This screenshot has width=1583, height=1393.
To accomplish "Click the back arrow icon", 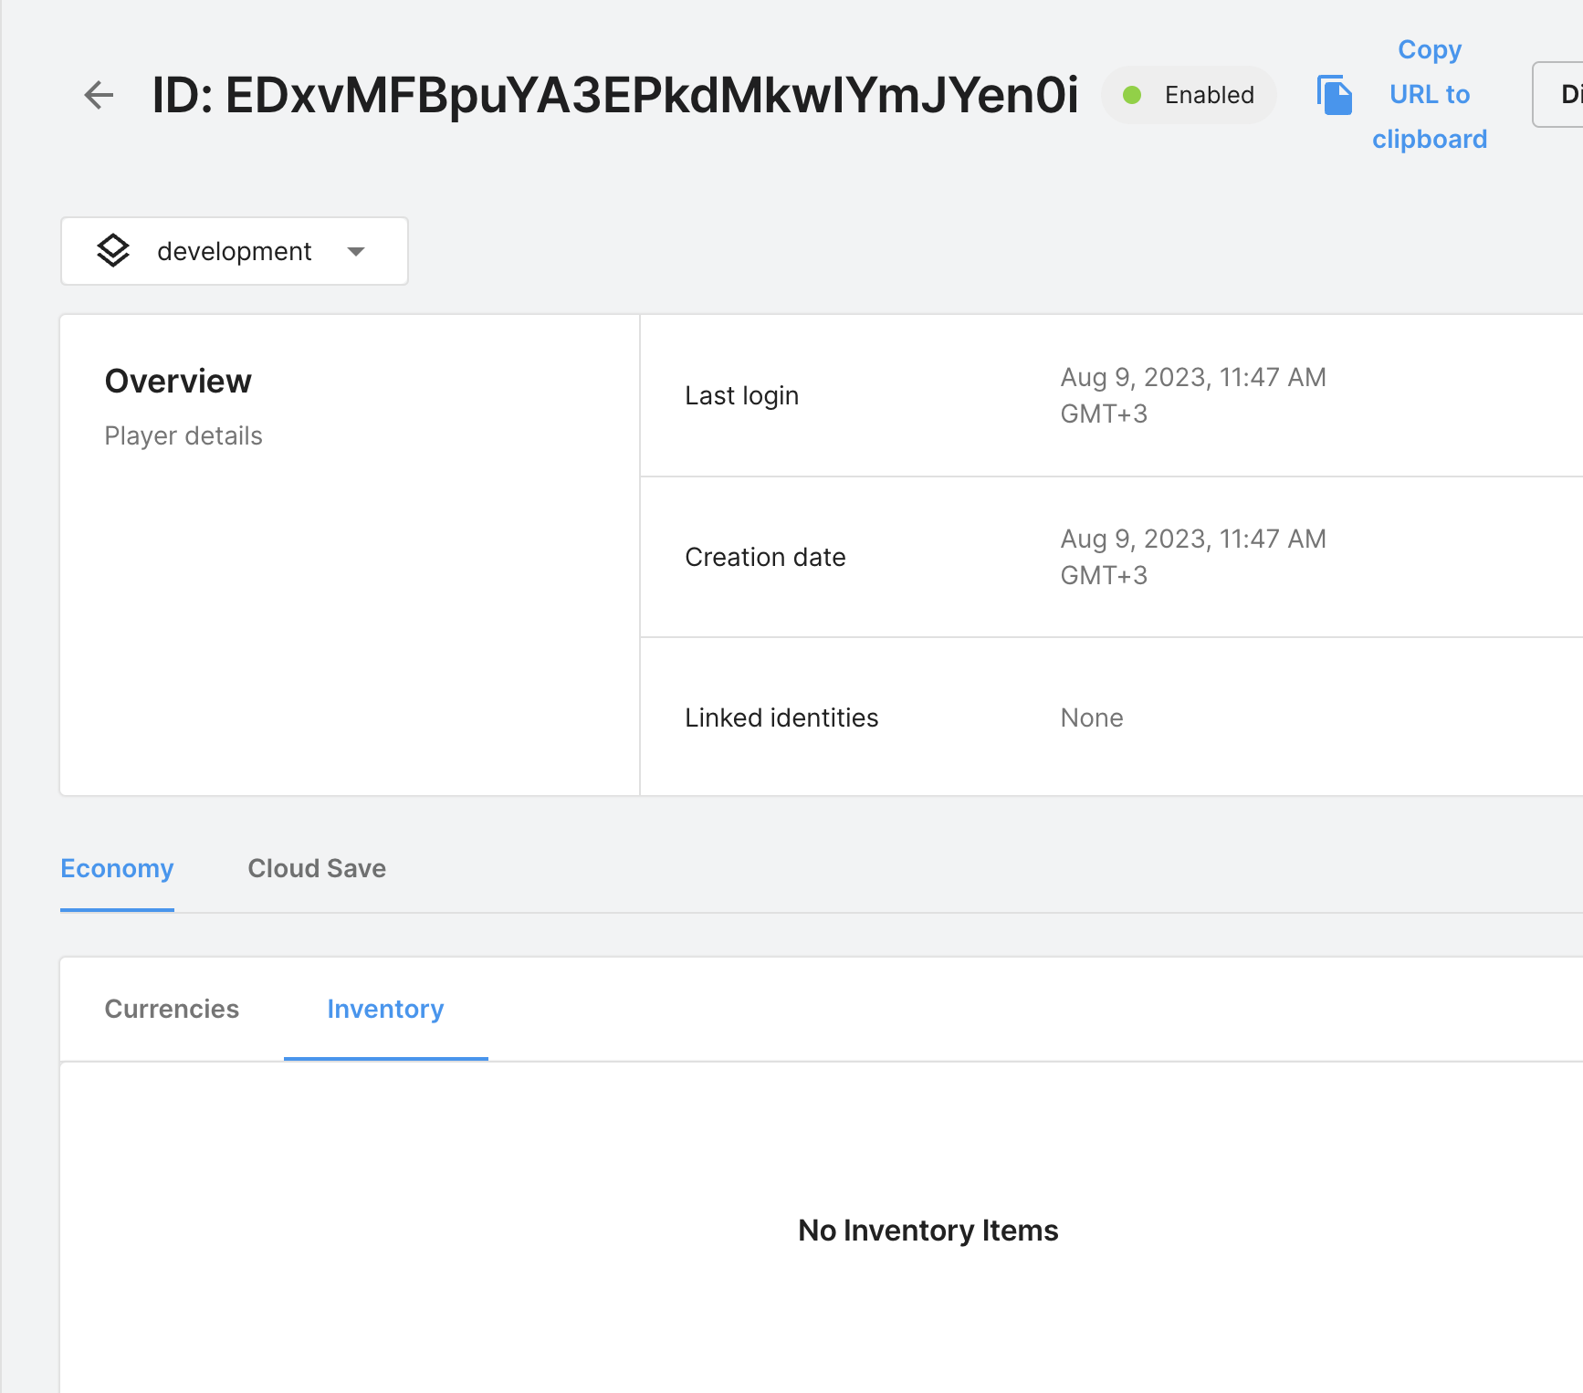I will tap(99, 95).
